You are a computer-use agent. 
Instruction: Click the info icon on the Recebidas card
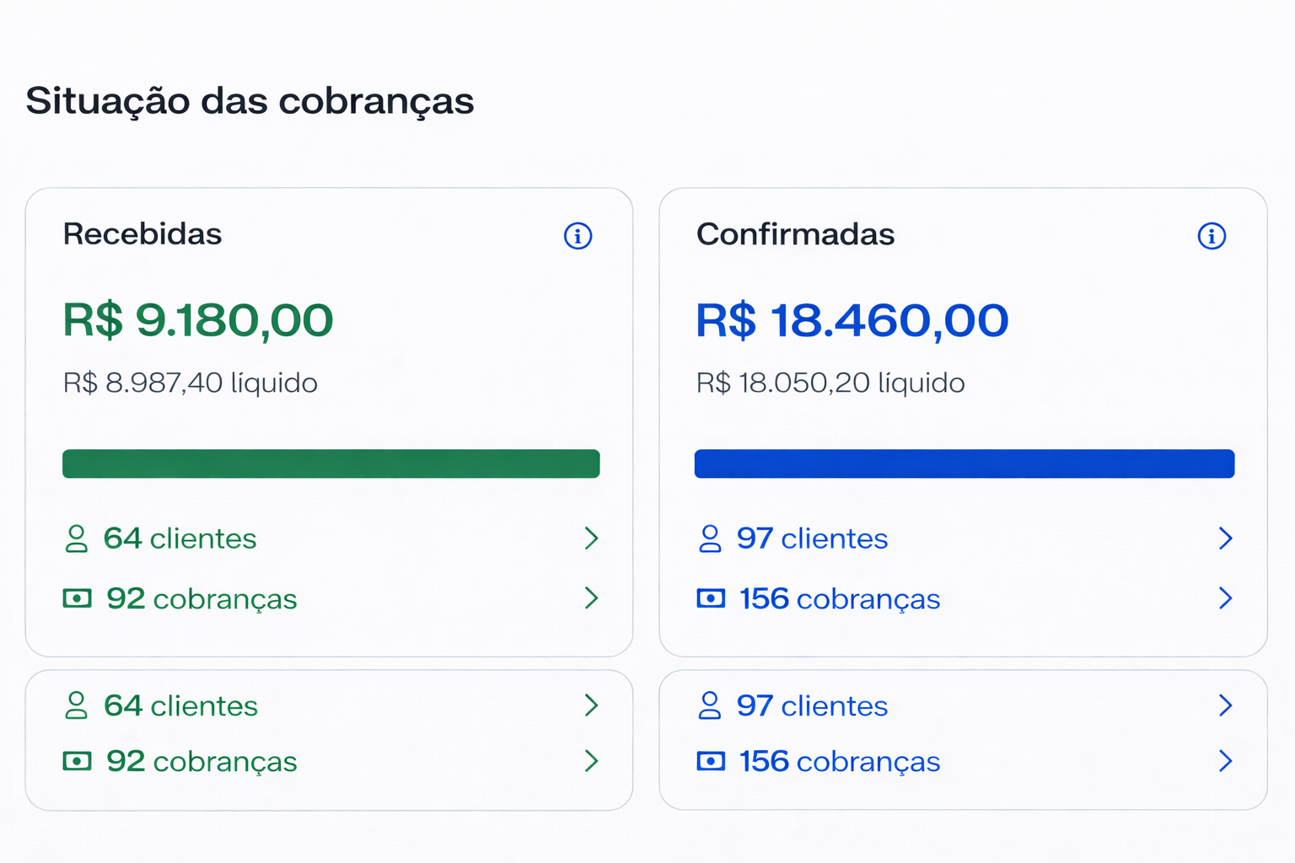(x=578, y=237)
